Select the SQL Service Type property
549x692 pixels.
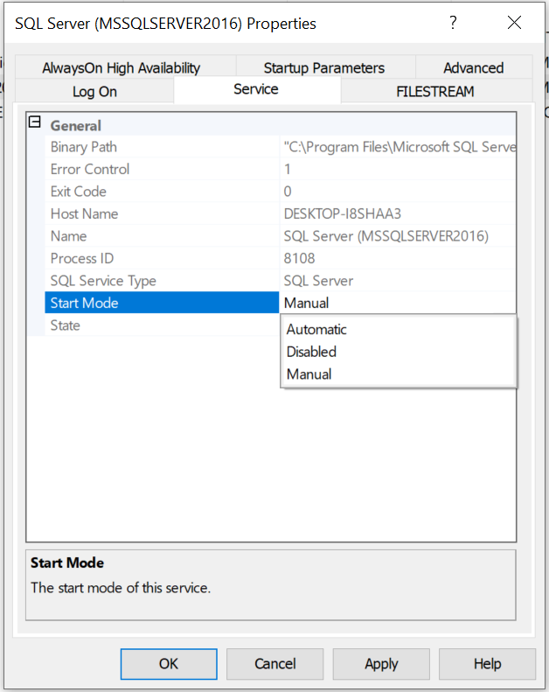(162, 281)
